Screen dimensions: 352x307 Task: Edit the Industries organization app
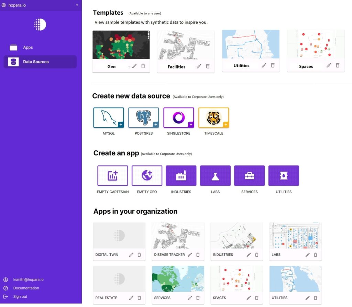(249, 255)
